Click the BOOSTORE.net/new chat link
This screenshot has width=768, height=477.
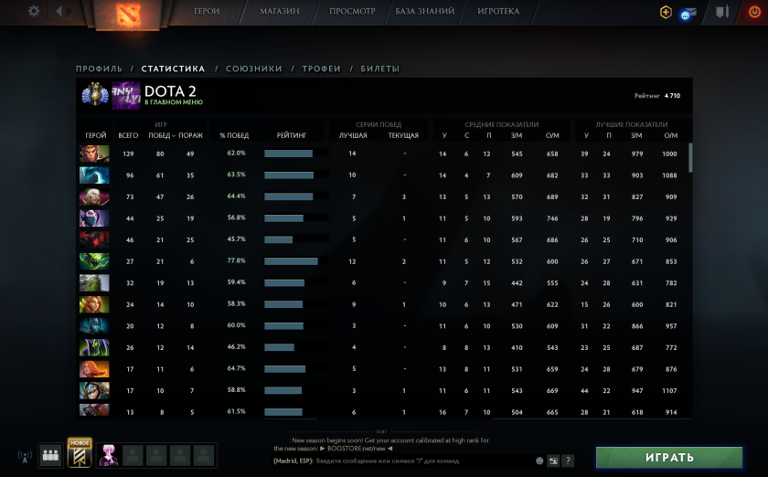pos(356,449)
